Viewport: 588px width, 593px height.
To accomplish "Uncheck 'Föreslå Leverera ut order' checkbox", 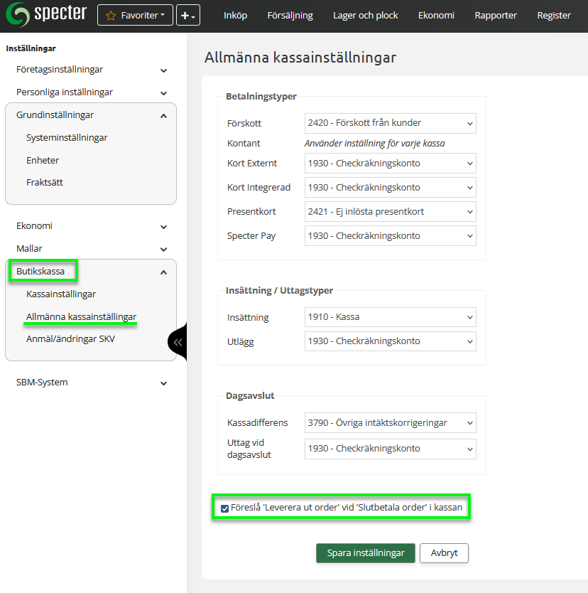I will (225, 508).
